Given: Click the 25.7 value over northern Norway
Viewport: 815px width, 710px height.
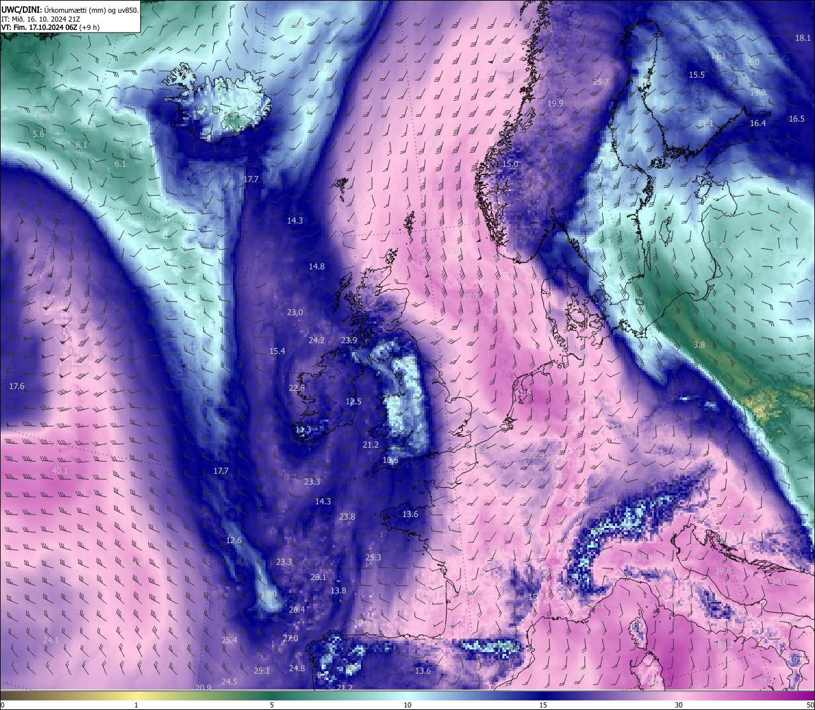Looking at the screenshot, I should [600, 82].
